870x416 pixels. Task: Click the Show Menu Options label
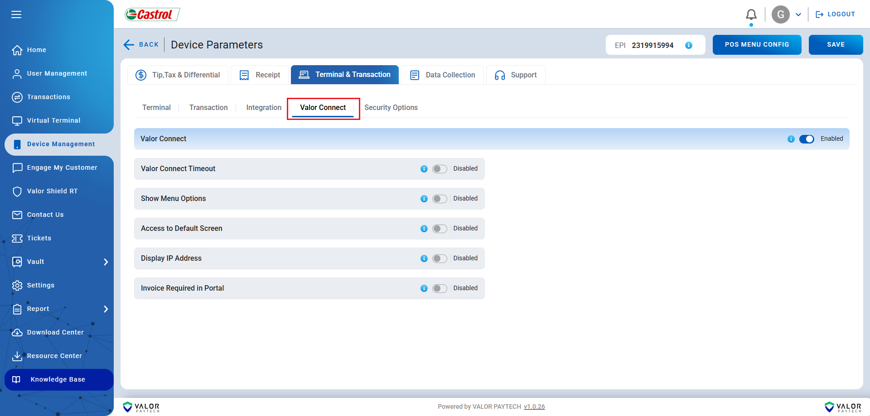point(173,198)
